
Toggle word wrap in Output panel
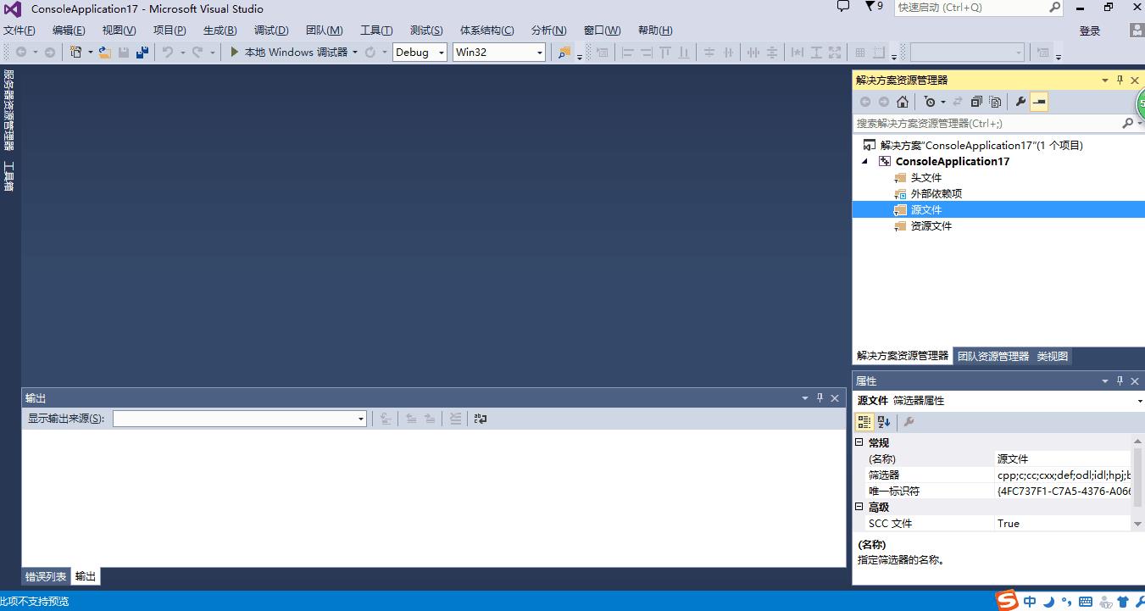click(481, 419)
